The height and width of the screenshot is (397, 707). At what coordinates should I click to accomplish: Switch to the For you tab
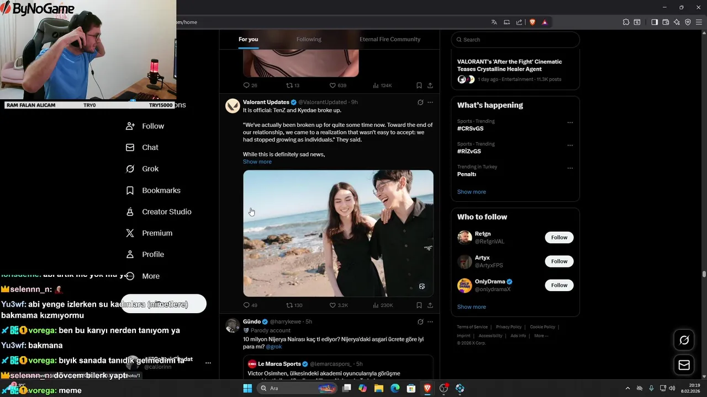point(248,39)
